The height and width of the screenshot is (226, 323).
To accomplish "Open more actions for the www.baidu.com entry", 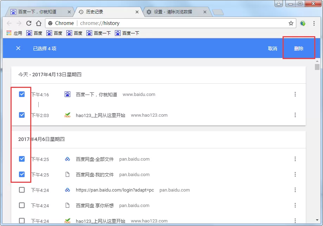I will 295,94.
